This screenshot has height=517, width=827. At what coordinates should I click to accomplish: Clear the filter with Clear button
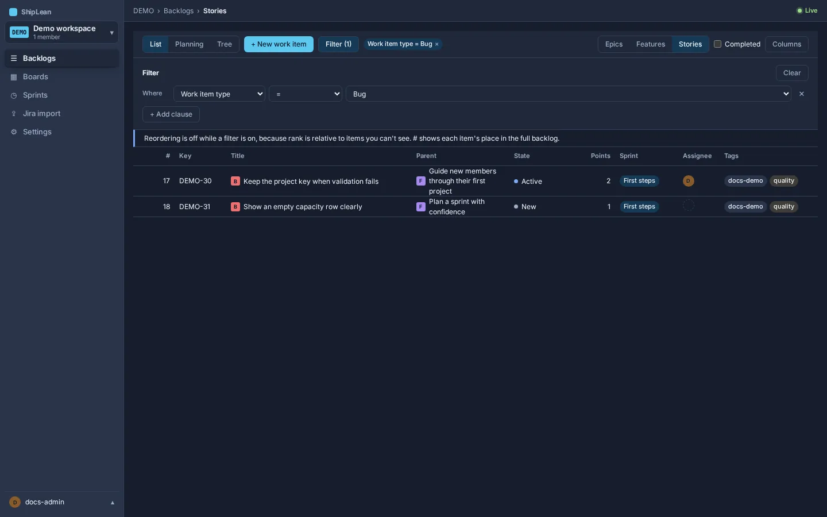792,73
